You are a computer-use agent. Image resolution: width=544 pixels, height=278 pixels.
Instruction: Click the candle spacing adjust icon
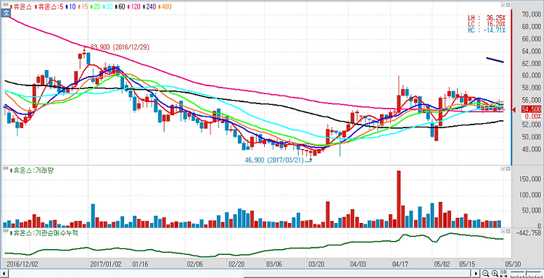(504, 274)
